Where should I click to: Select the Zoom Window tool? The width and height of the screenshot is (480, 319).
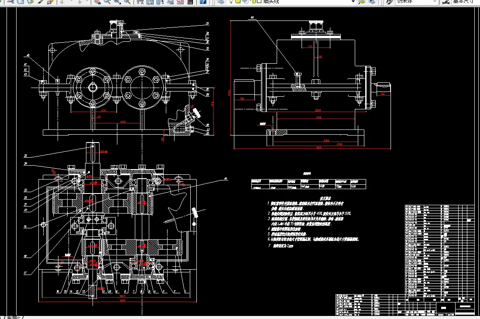click(117, 2)
